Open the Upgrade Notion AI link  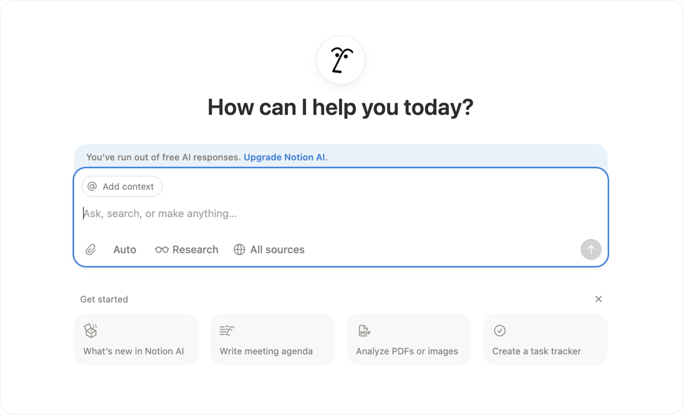click(x=284, y=157)
